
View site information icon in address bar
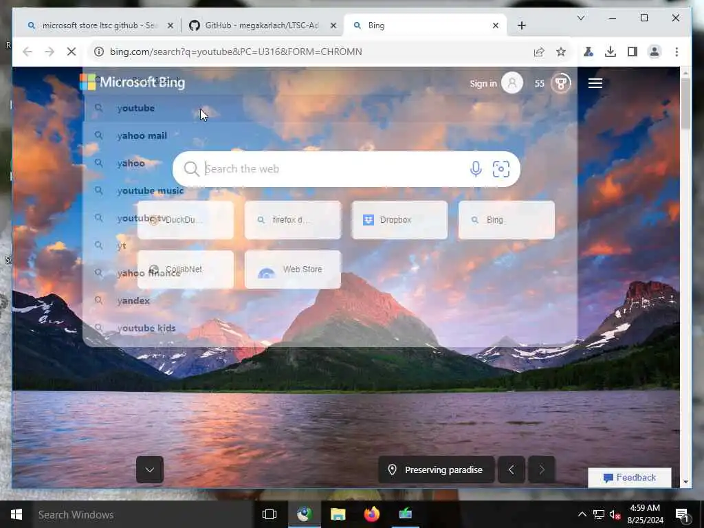tap(99, 52)
